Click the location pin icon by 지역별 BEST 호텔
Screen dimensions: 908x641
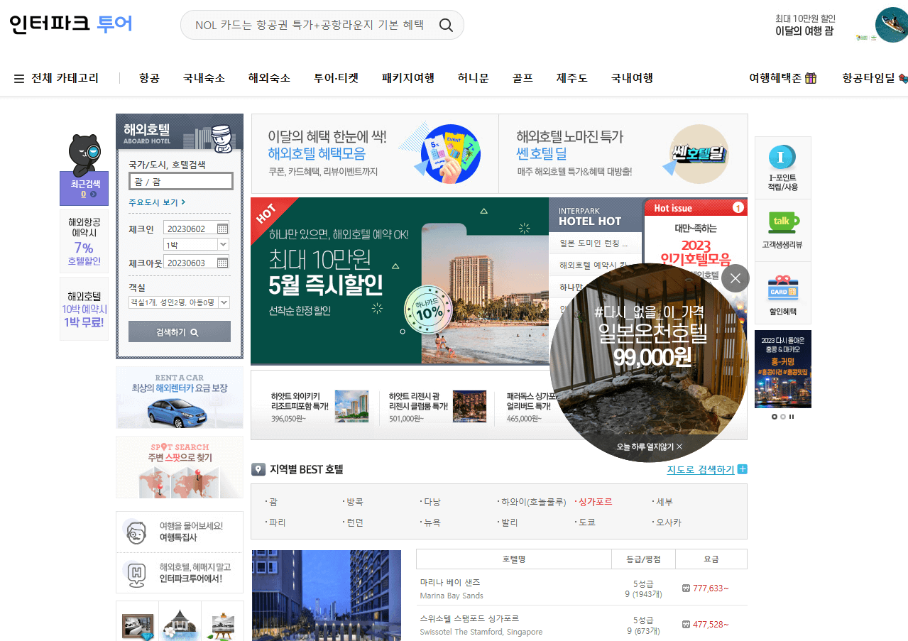pos(258,469)
